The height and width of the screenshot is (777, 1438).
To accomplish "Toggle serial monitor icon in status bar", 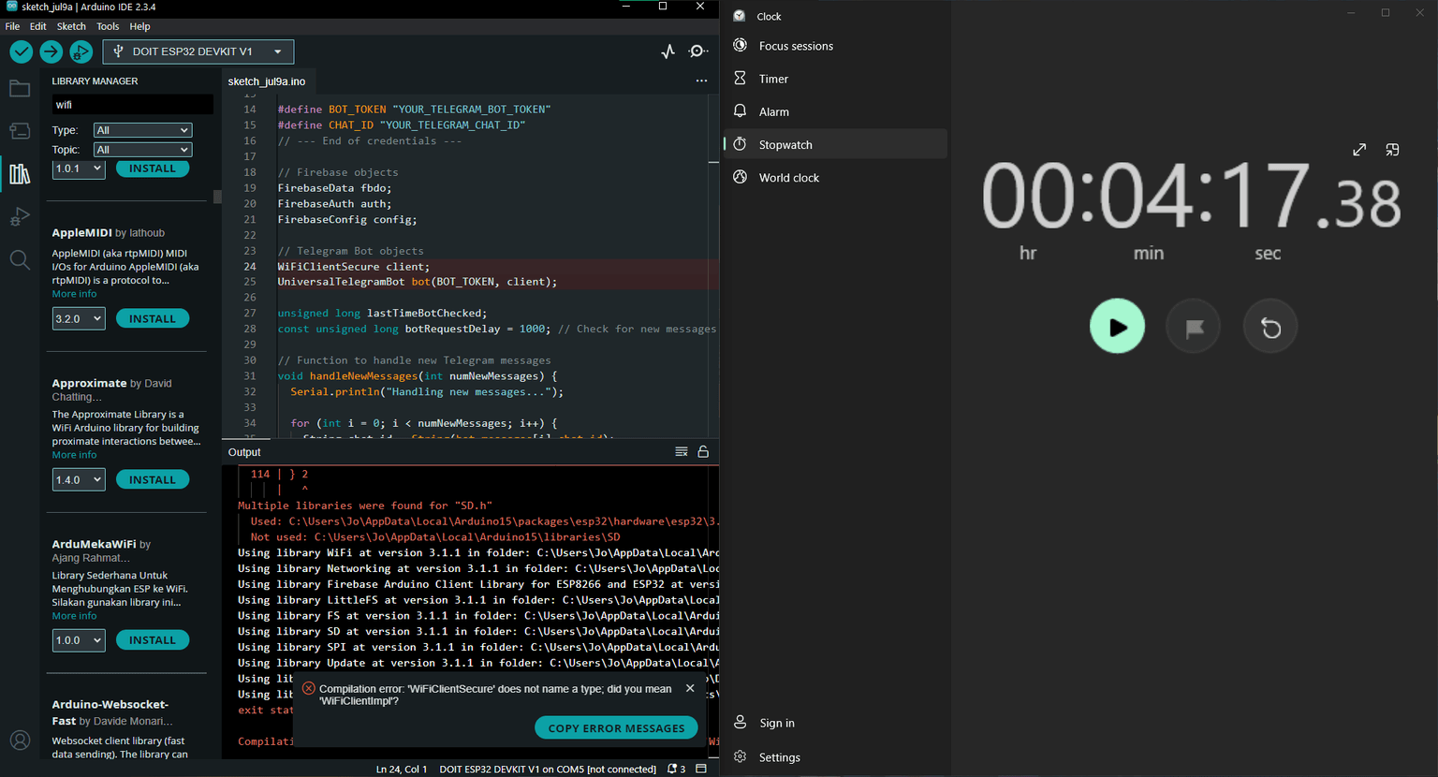I will pyautogui.click(x=701, y=769).
